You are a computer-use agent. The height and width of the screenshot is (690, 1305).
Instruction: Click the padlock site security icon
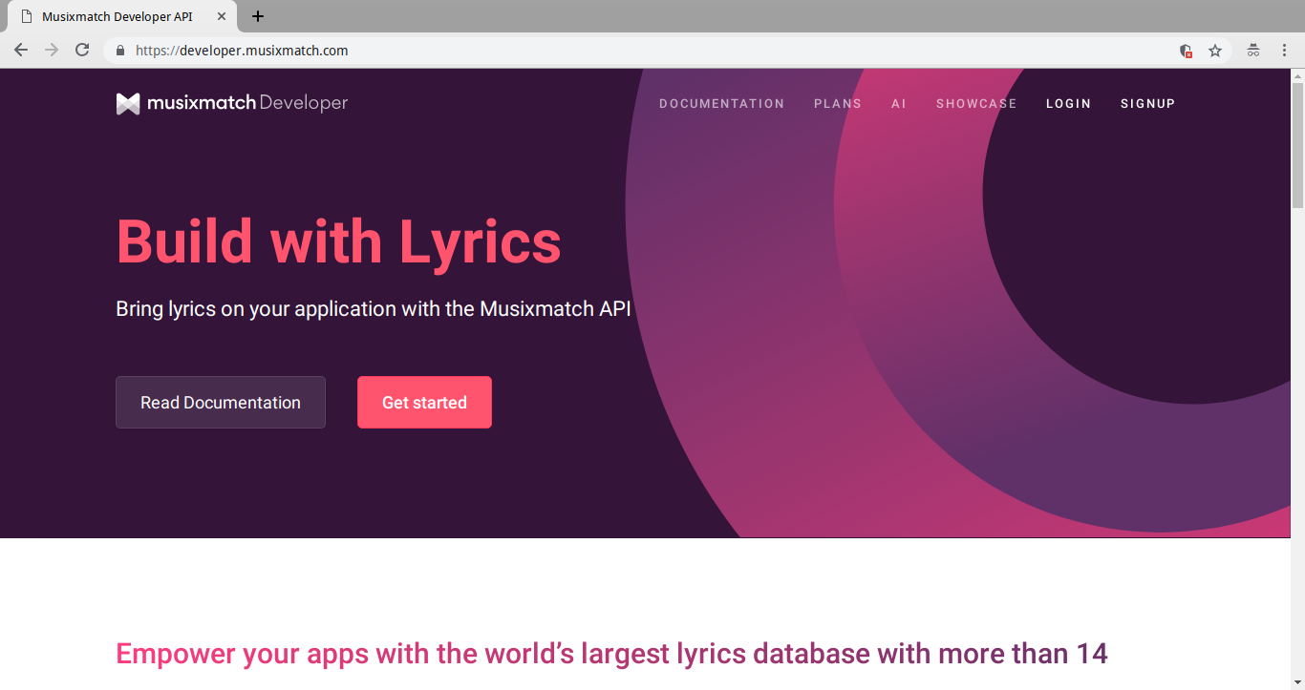(x=120, y=51)
